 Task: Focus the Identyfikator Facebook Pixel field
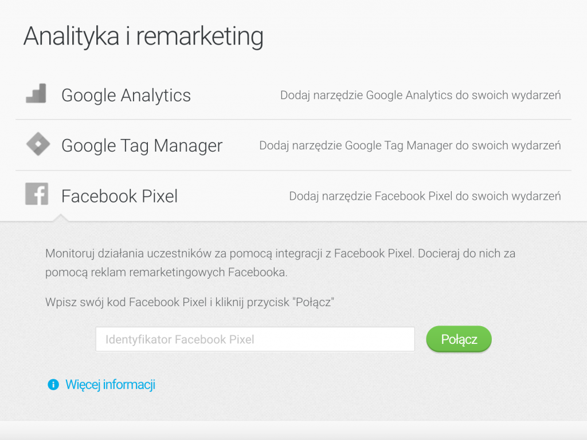point(255,339)
